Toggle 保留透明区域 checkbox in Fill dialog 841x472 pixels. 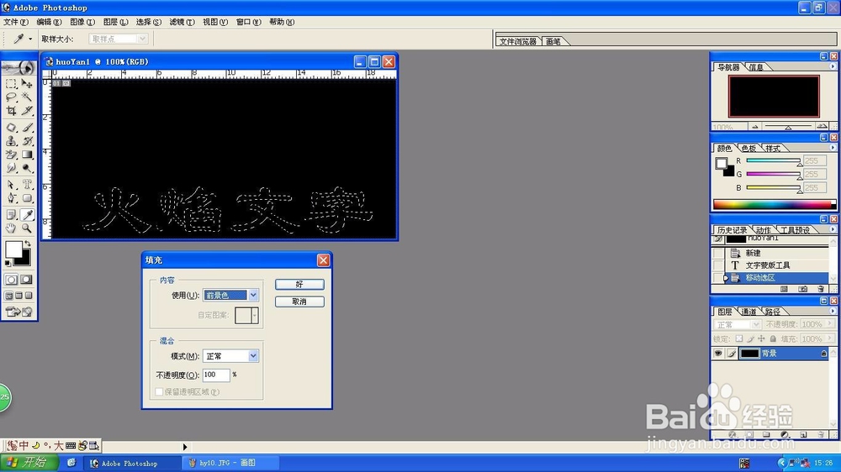159,392
